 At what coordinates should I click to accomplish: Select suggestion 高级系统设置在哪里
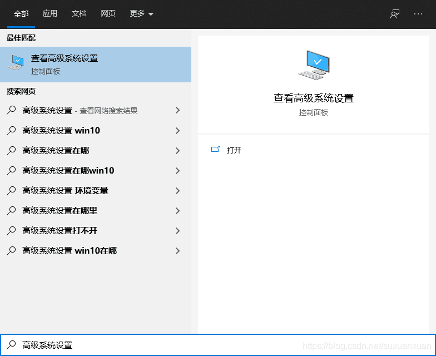click(60, 210)
